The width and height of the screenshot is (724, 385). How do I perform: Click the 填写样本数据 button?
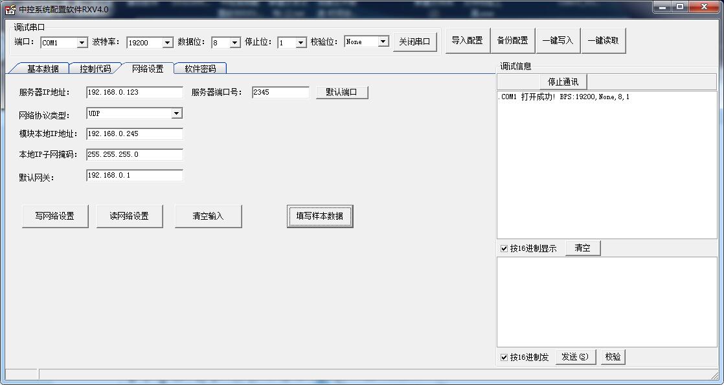click(x=320, y=216)
